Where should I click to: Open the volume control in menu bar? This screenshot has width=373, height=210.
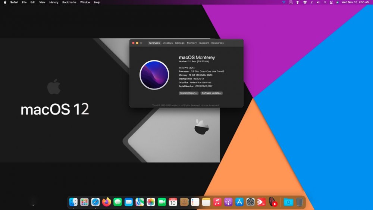[x=318, y=2]
